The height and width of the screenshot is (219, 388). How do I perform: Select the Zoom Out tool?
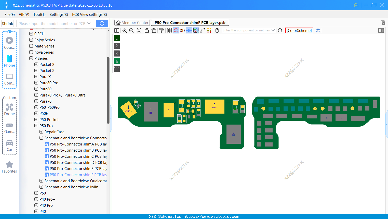click(x=131, y=30)
